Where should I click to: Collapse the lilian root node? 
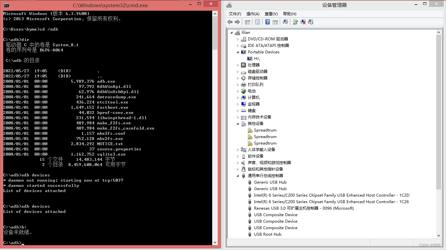(x=232, y=33)
